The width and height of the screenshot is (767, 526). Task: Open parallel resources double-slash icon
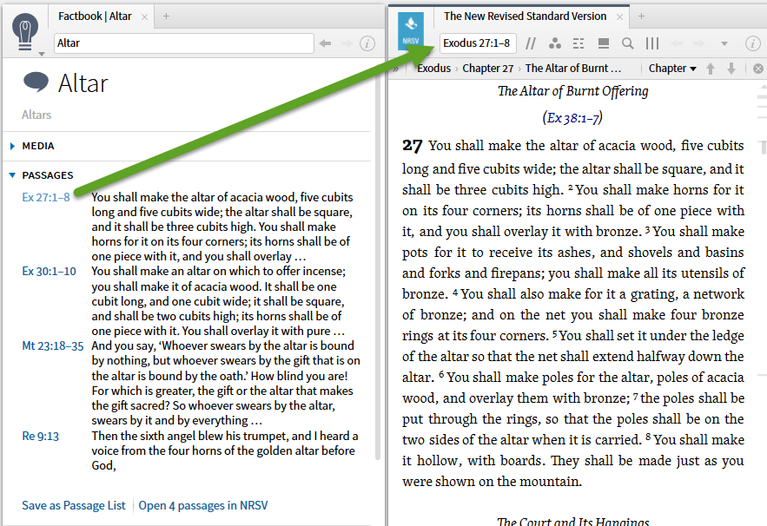coord(530,43)
